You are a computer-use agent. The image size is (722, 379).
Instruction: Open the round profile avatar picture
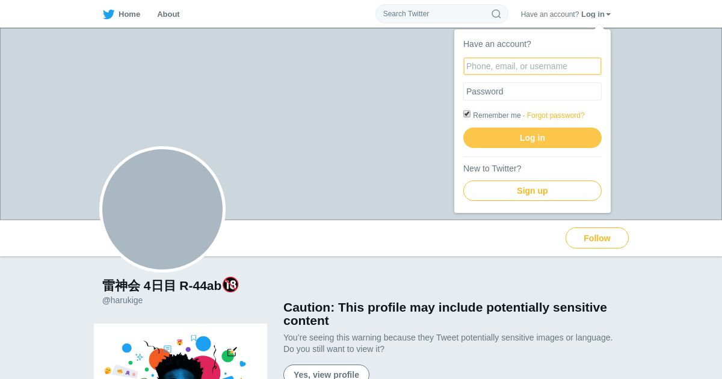pyautogui.click(x=162, y=209)
